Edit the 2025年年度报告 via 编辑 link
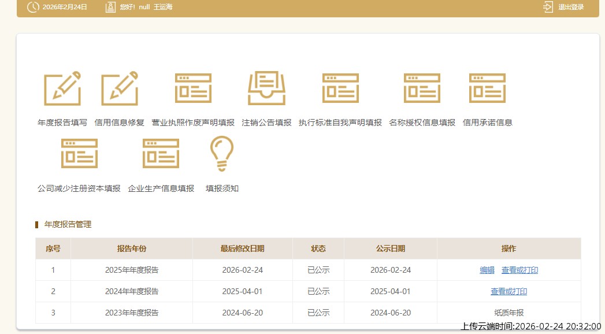The image size is (605, 334). click(487, 270)
